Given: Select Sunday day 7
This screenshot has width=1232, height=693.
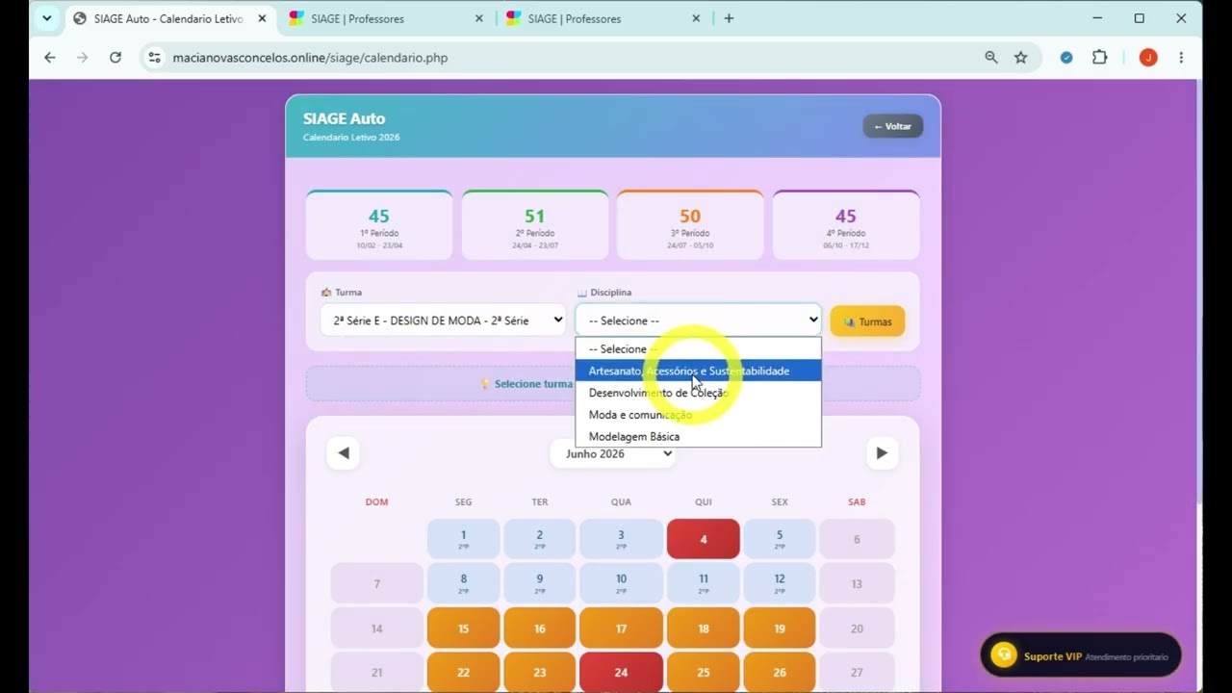Looking at the screenshot, I should coord(376,583).
